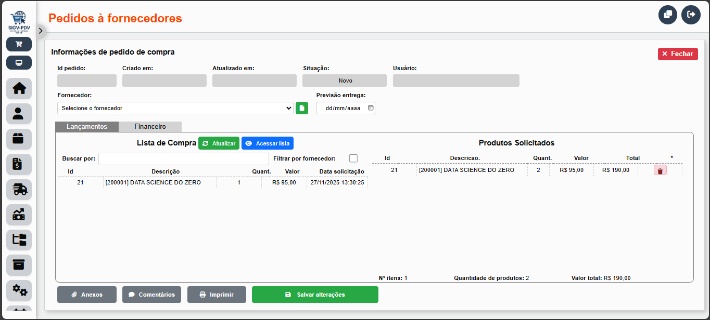The image size is (710, 320).
Task: Open the settings gear in the sidebar
Action: coord(19,290)
